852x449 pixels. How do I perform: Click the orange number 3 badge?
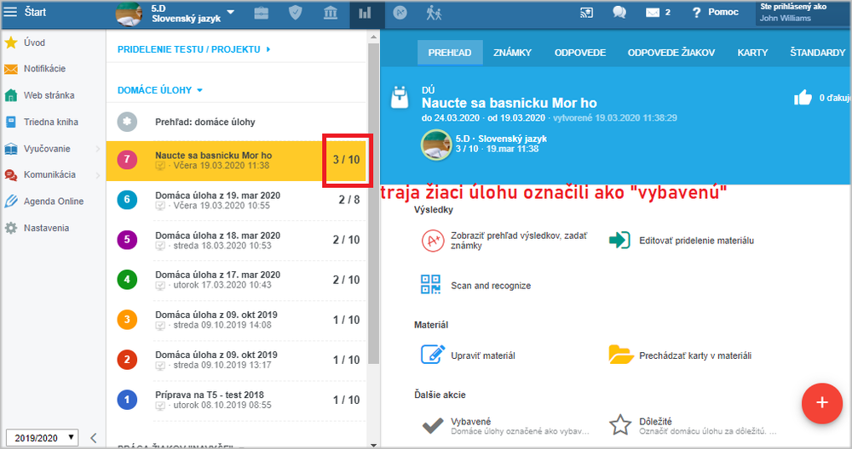point(127,320)
